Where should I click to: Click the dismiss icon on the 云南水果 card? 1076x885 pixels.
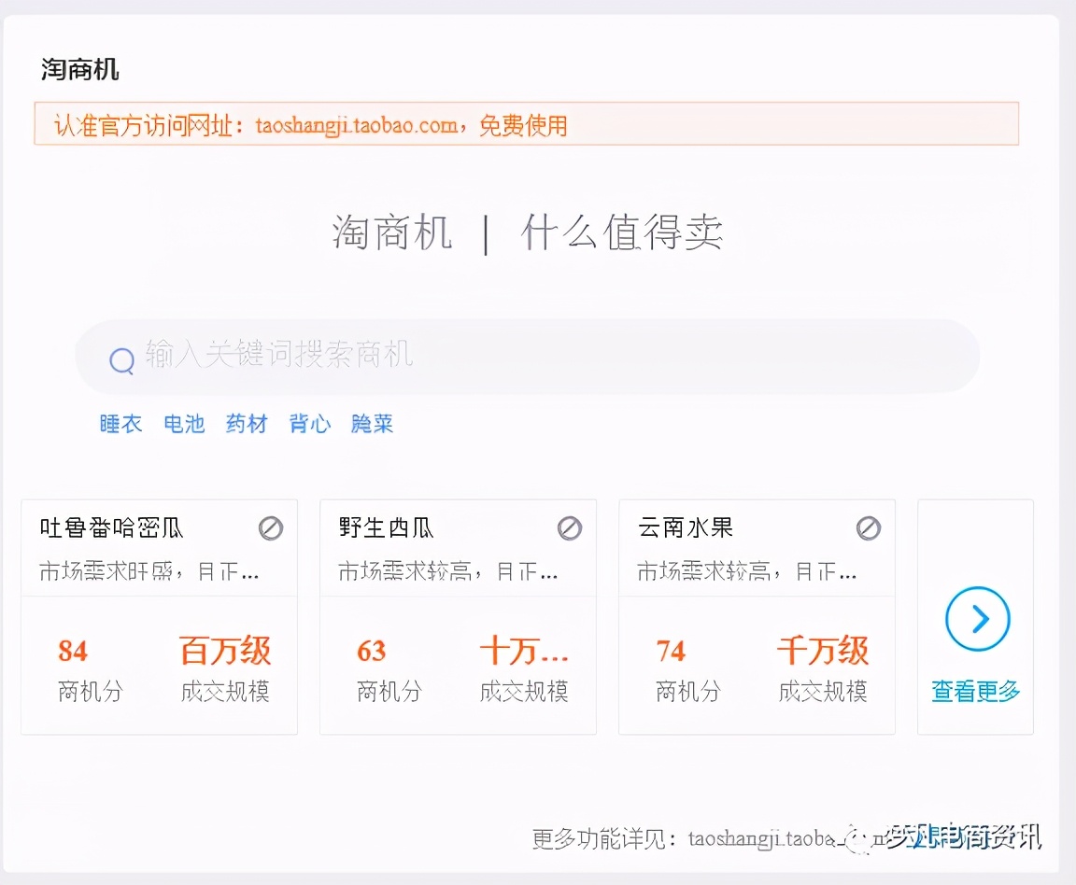click(869, 527)
